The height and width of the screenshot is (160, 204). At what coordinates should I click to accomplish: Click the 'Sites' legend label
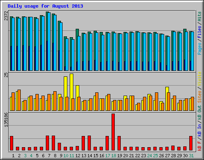pos(199,97)
